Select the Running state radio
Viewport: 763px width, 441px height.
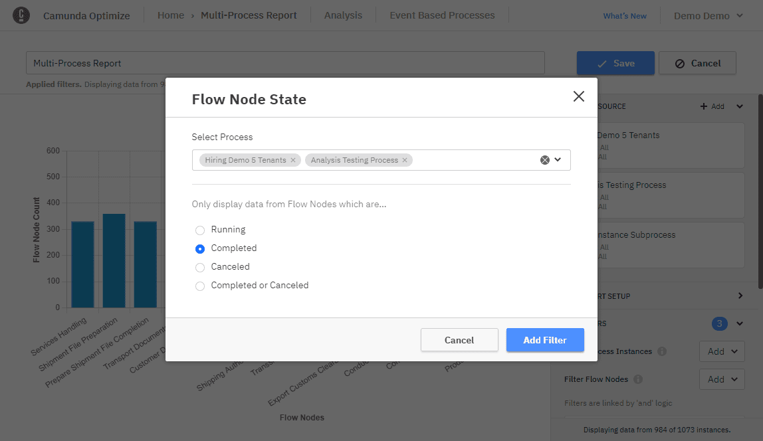coord(200,230)
